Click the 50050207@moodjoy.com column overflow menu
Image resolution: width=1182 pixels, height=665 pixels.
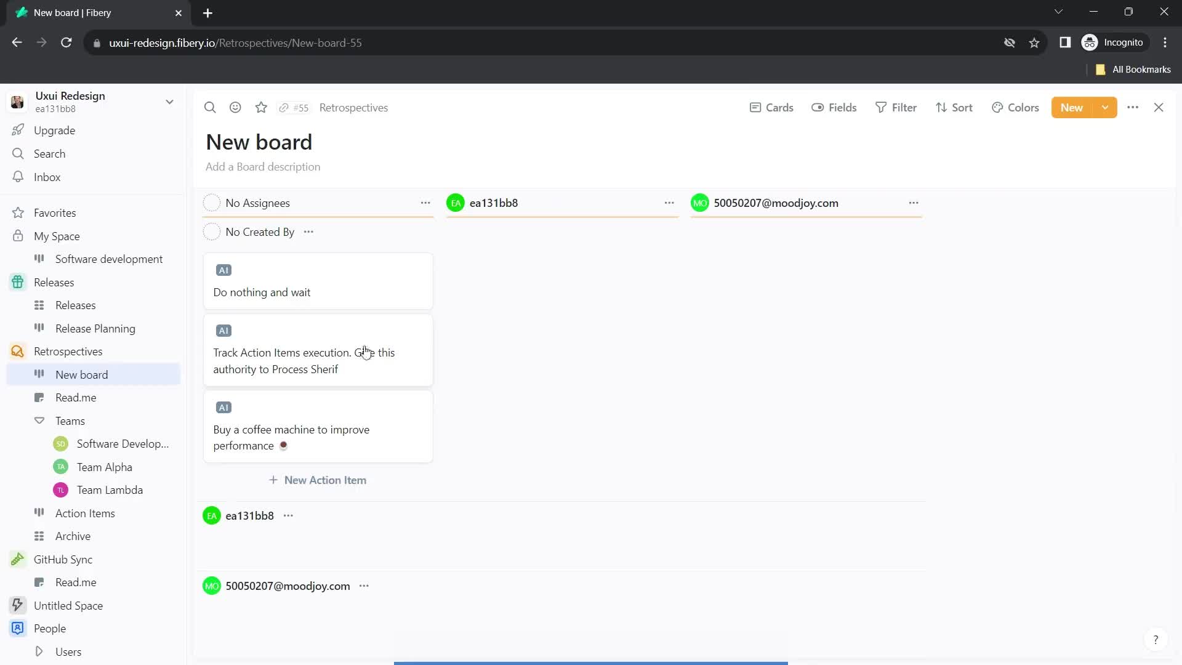click(x=914, y=203)
